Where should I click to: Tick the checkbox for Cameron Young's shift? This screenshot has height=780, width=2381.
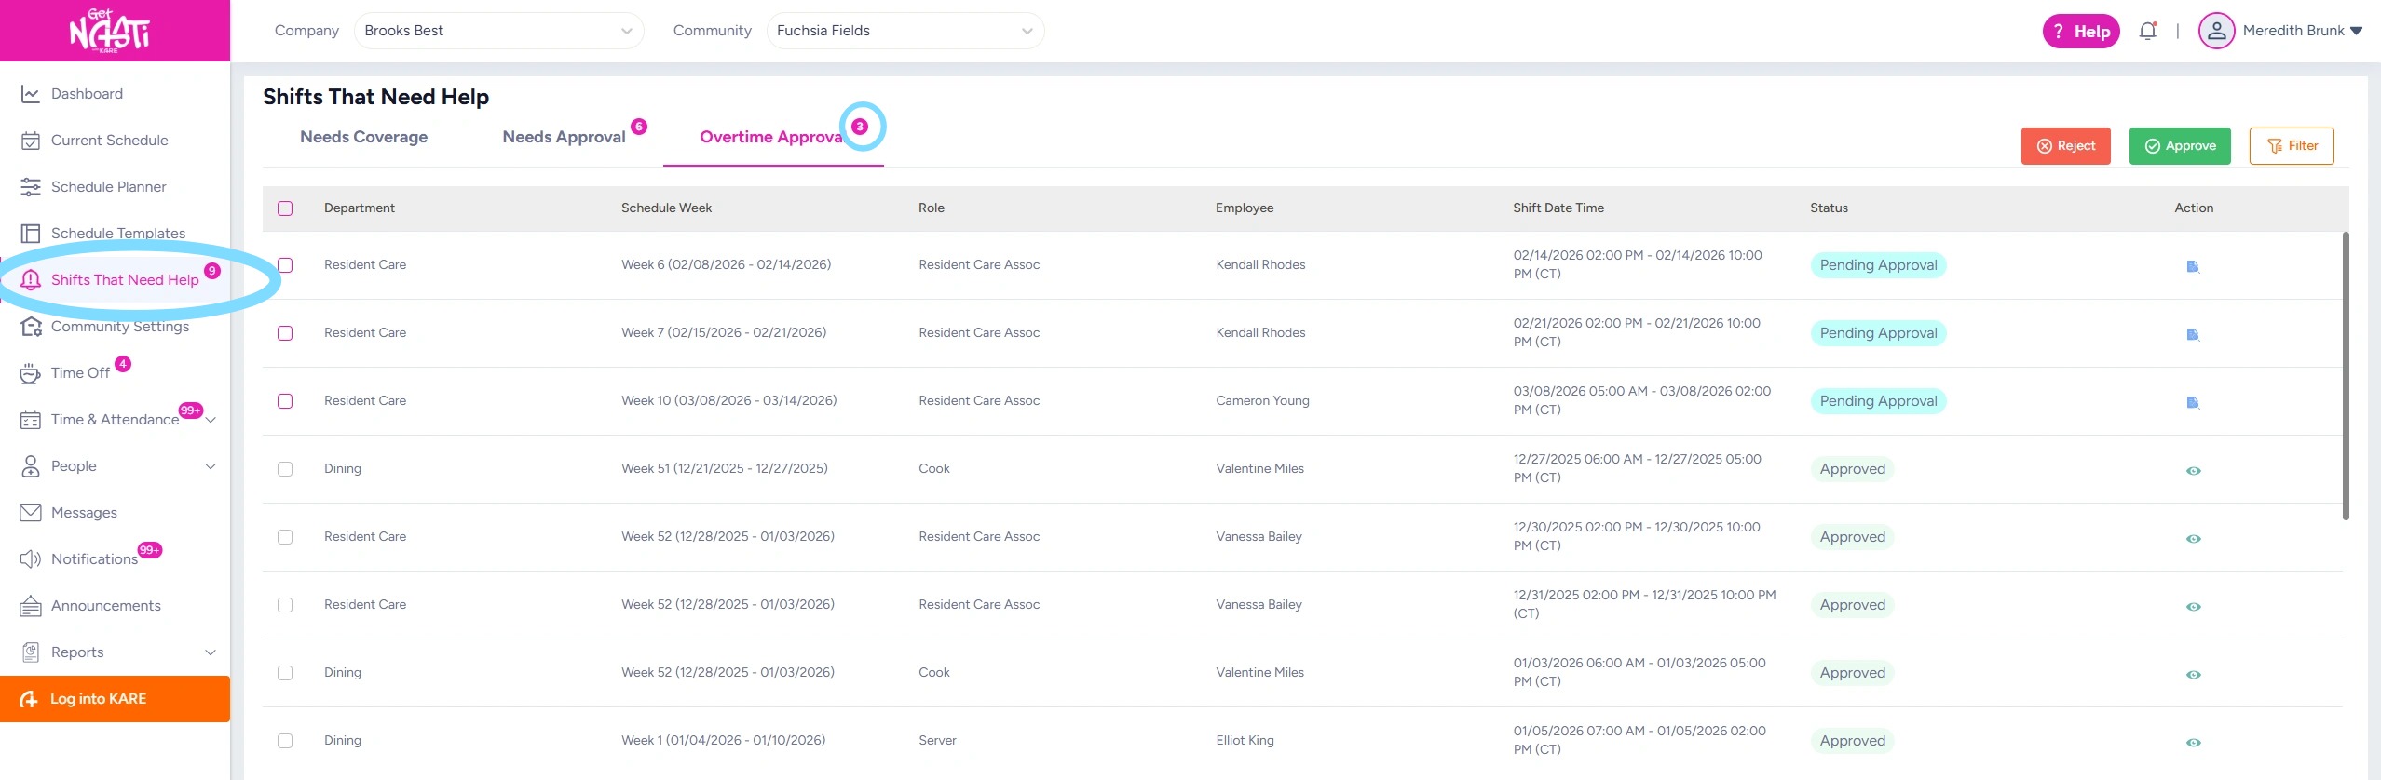[285, 401]
